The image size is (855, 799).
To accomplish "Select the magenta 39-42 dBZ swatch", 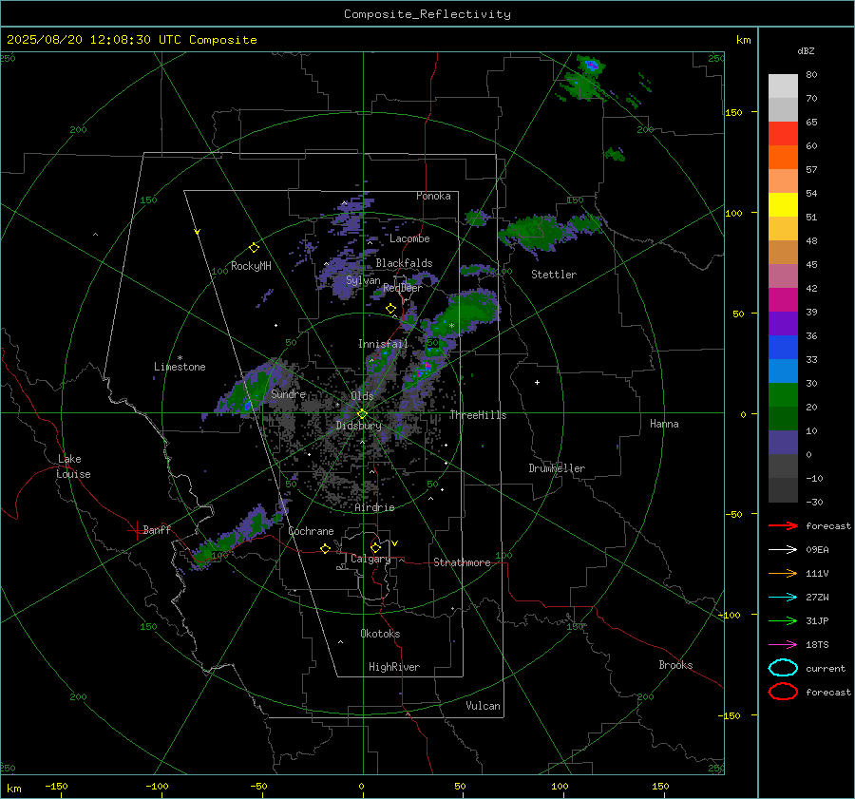I will [x=783, y=300].
